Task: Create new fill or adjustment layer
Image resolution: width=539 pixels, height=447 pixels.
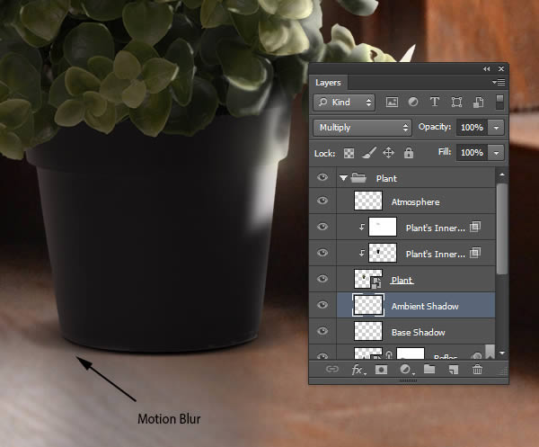Action: pyautogui.click(x=406, y=370)
